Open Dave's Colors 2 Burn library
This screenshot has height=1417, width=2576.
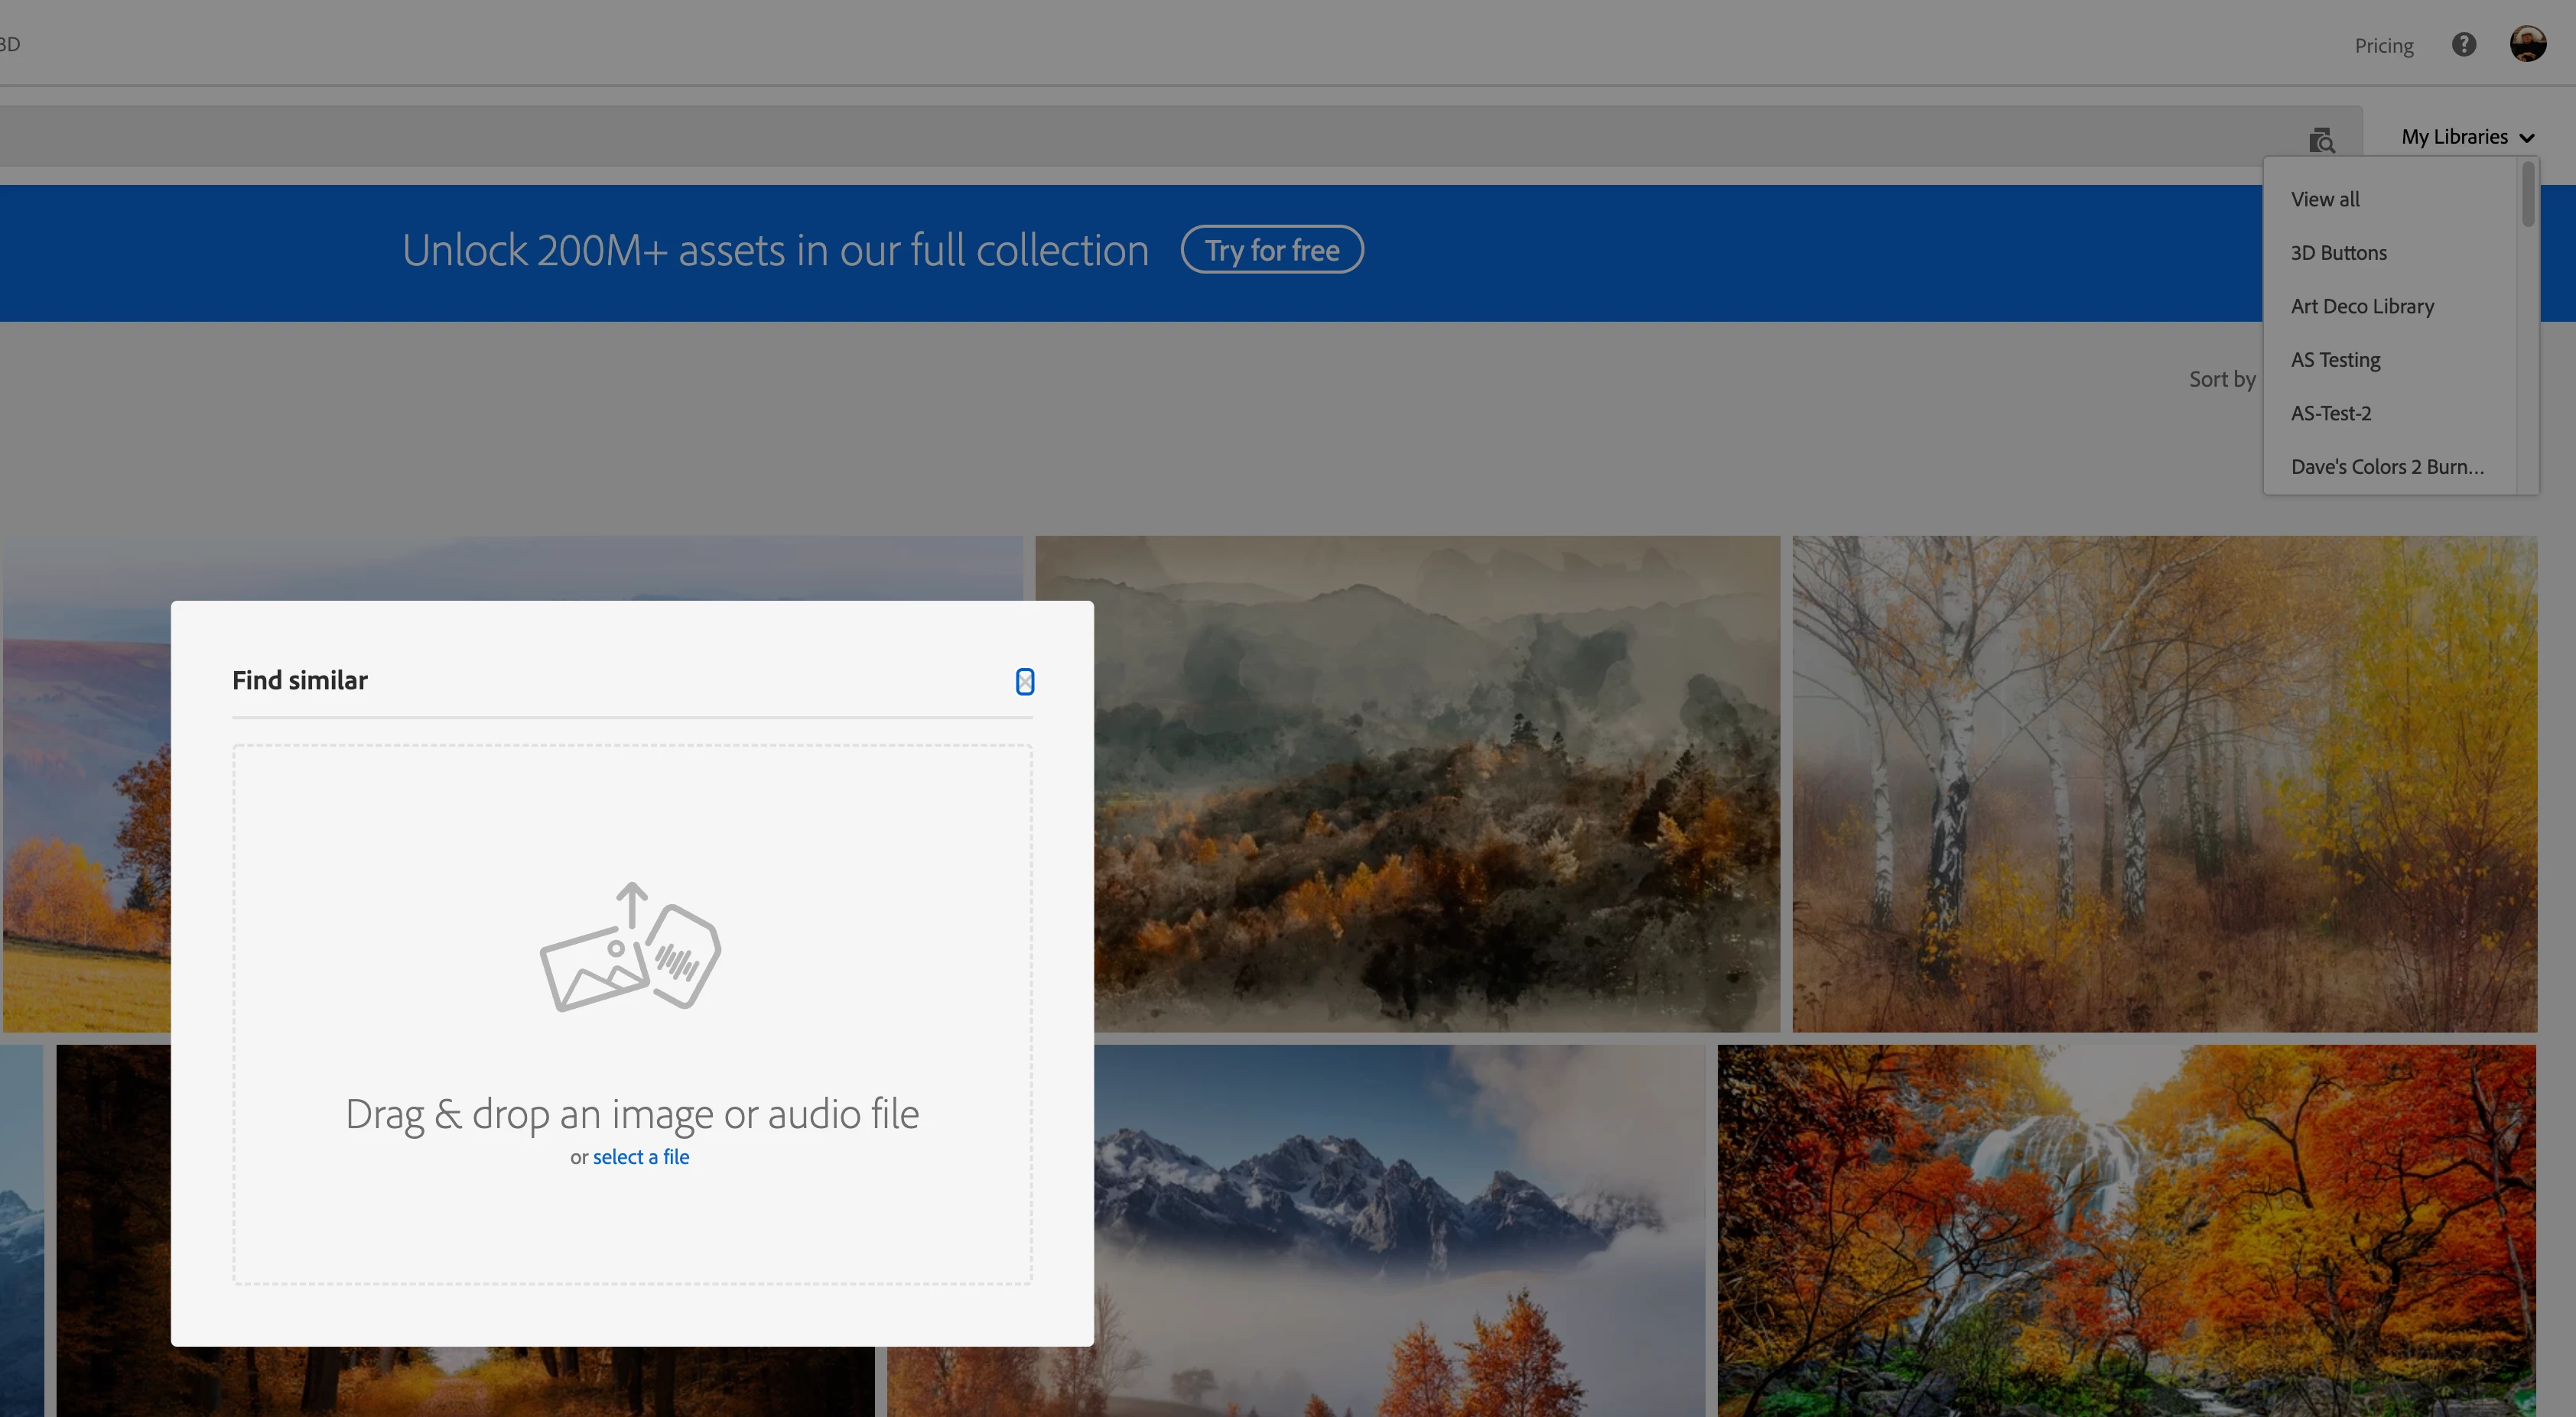(2387, 467)
